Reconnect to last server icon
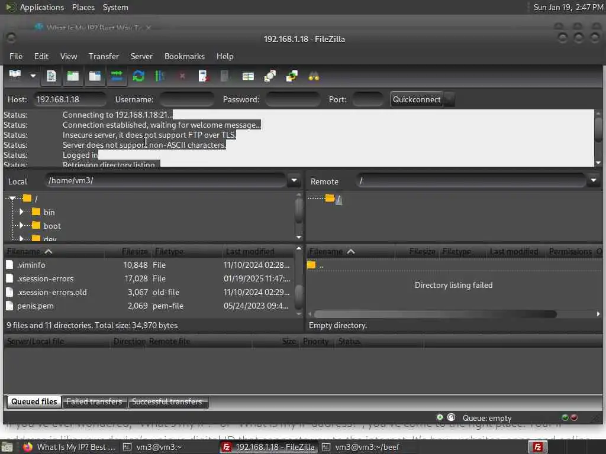Viewport: 606px width, 454px height. [225, 76]
